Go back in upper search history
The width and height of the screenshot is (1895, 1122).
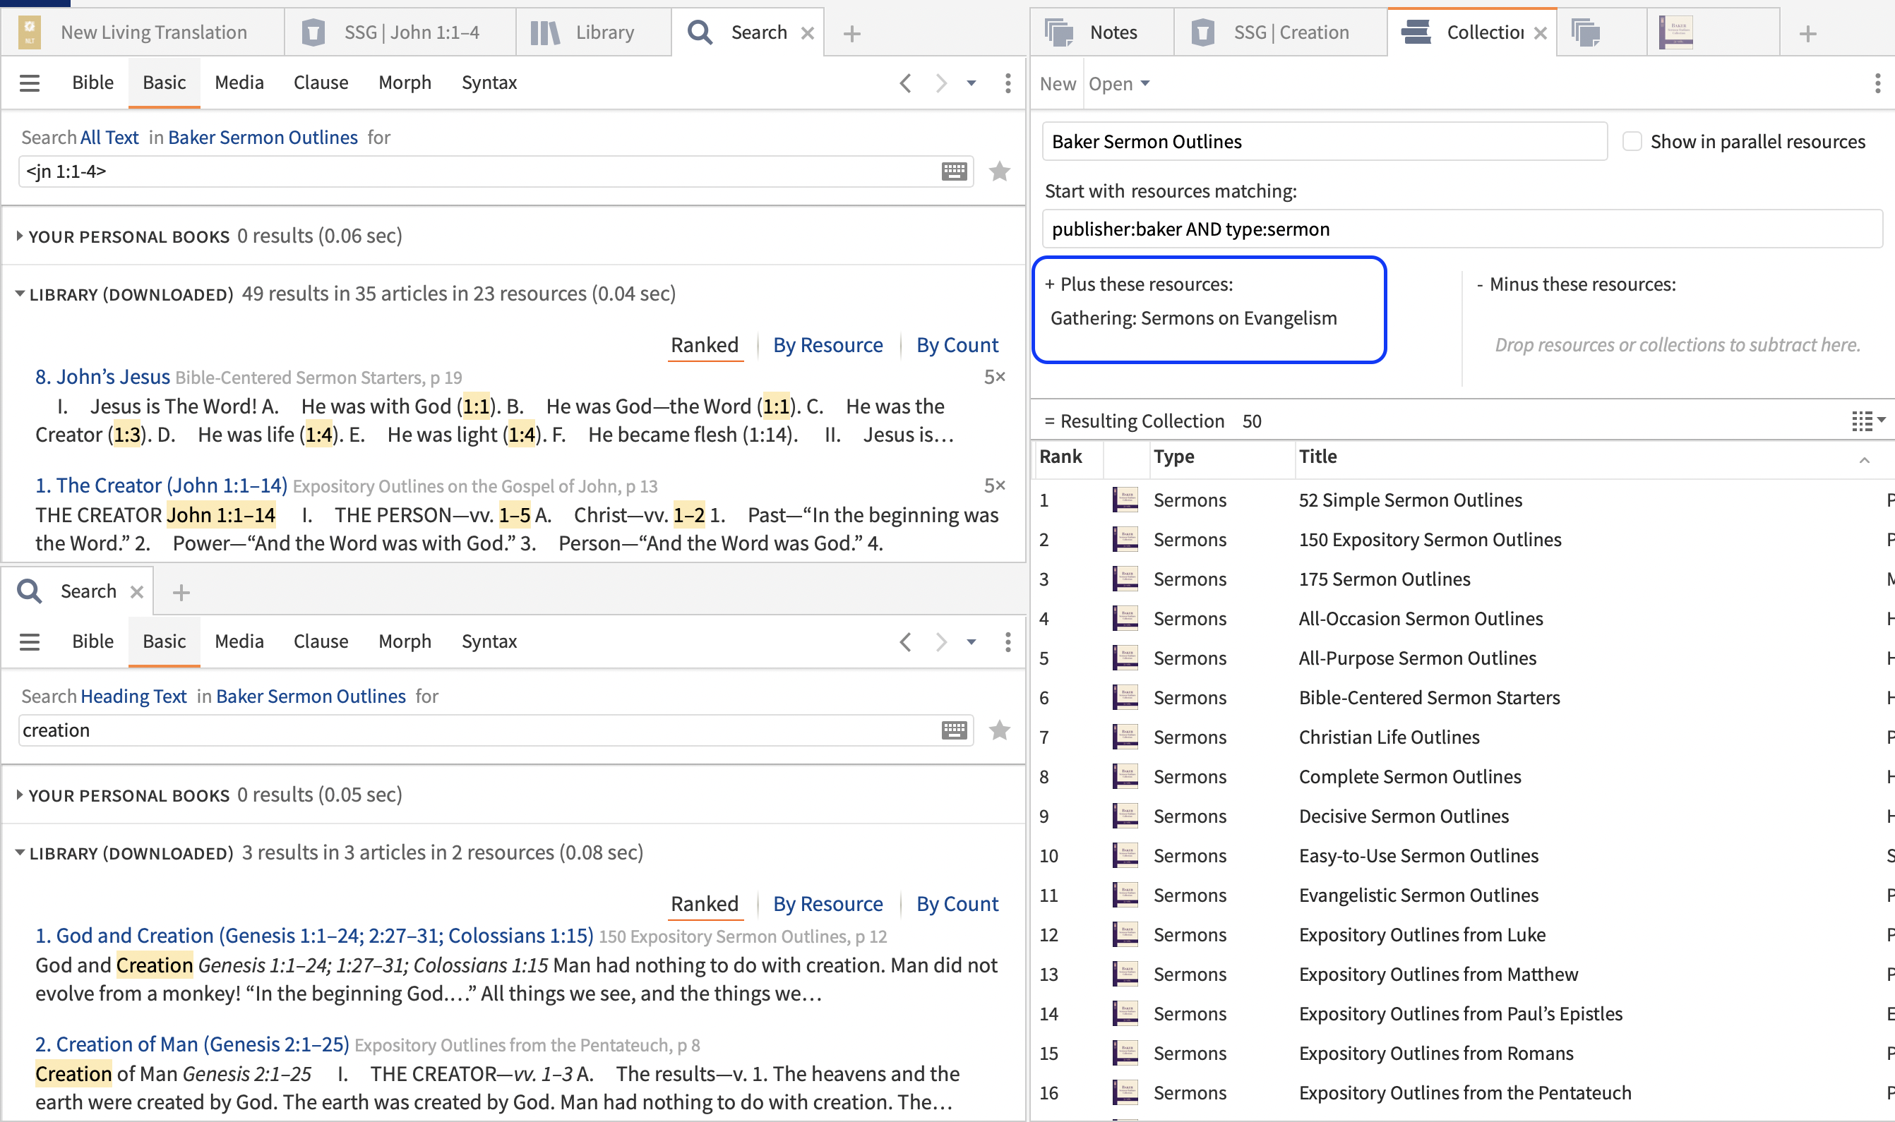coord(904,83)
